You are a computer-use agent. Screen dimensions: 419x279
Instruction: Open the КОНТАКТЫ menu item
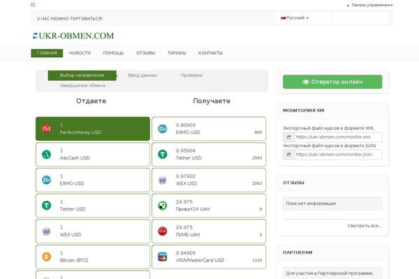210,53
